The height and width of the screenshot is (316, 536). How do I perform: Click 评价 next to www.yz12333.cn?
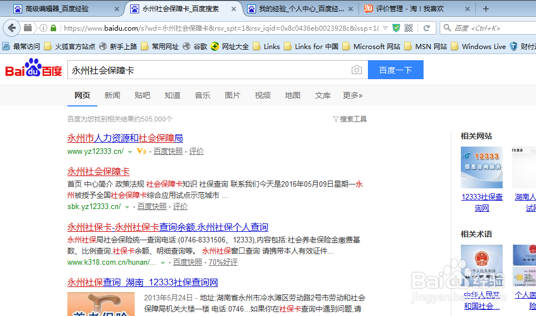pyautogui.click(x=196, y=151)
